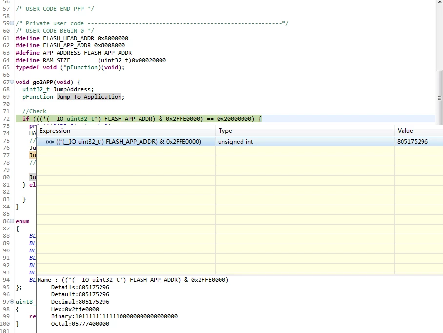Click the Binary value detail line
The height and width of the screenshot is (333, 443).
114,316
